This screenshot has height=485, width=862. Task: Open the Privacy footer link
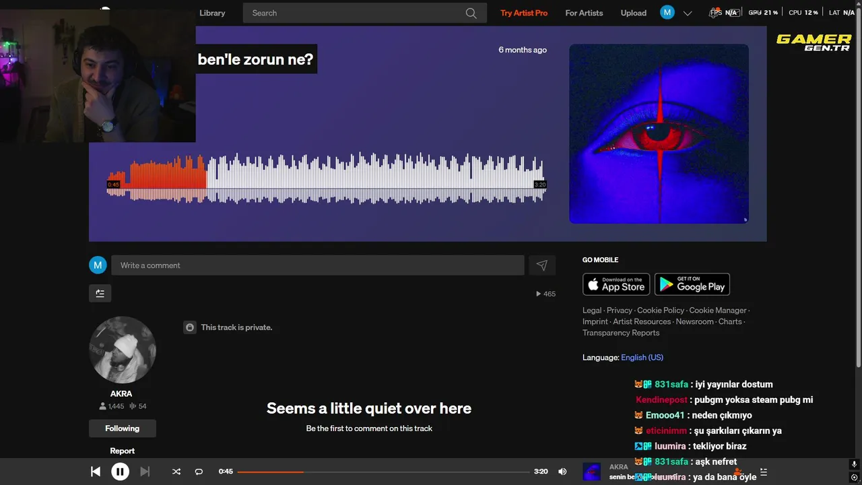point(620,311)
